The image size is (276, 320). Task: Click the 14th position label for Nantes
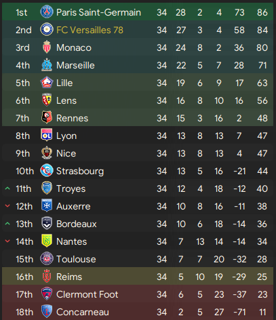[x=24, y=241]
